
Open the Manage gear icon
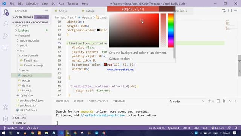[5, 119]
